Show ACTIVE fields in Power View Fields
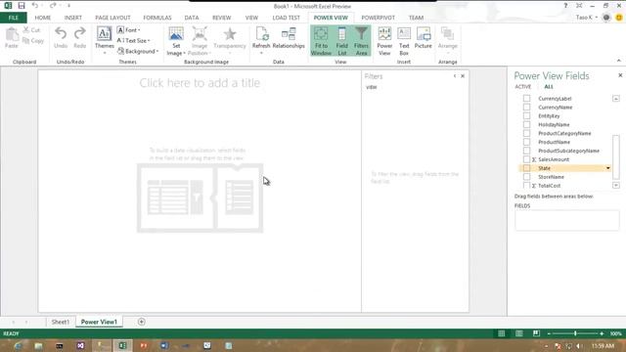The height and width of the screenshot is (352, 626). [522, 87]
